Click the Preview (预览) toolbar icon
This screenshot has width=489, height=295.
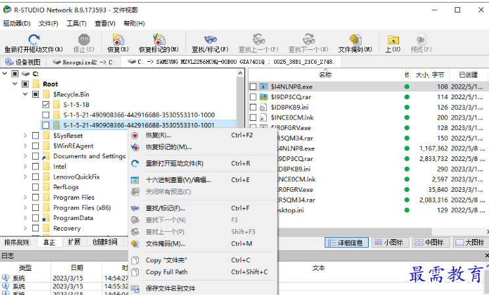pos(421,39)
